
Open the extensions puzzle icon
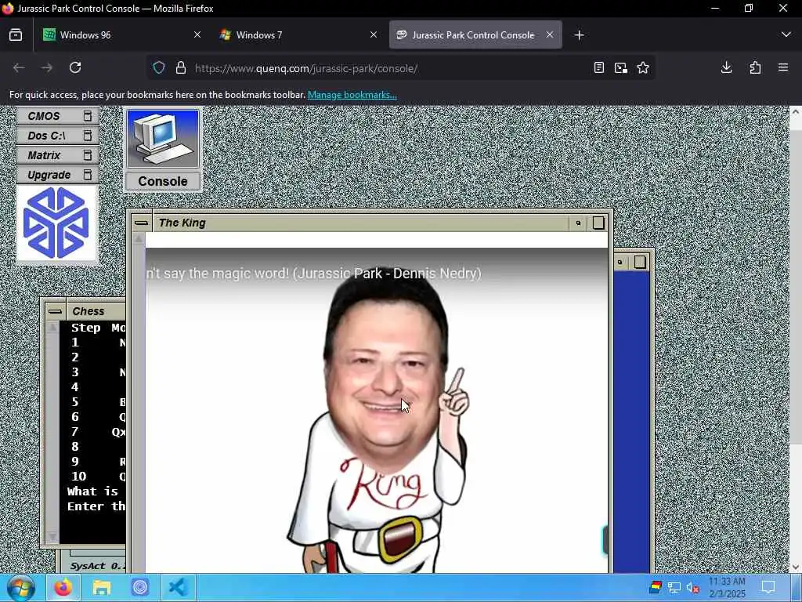tap(755, 67)
